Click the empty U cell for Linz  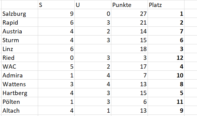pos(93,49)
